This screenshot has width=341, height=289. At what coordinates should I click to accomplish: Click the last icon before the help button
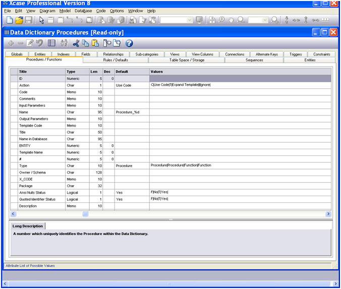point(117,43)
